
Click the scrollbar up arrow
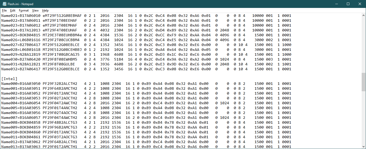(363, 16)
